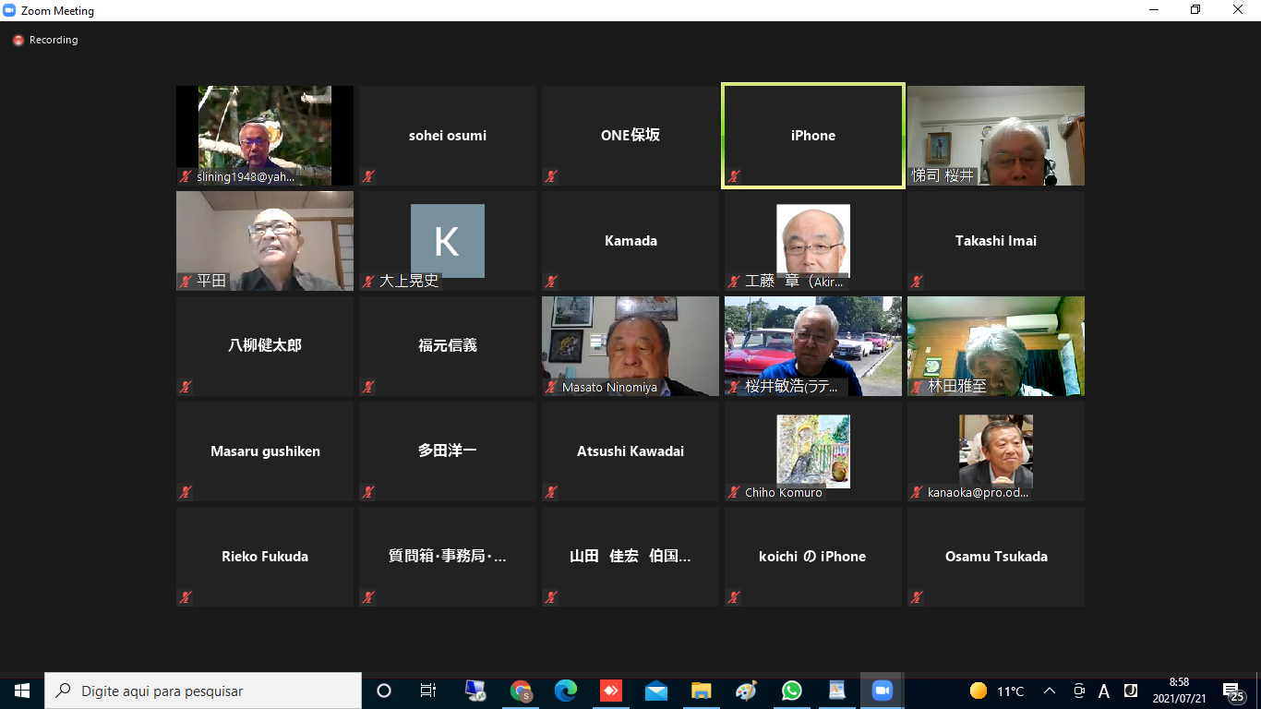The image size is (1261, 709).
Task: Open the Mail app in taskbar
Action: pos(656,691)
